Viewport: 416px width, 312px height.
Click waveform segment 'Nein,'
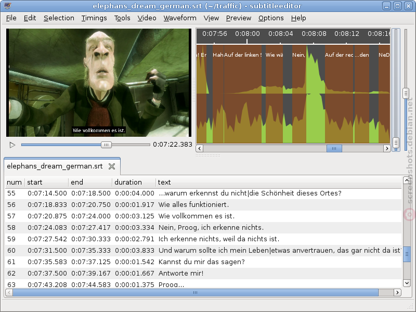coord(300,94)
